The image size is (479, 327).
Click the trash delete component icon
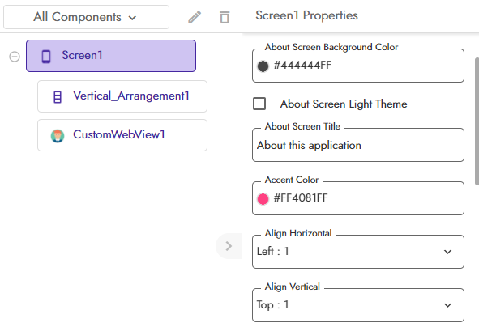(x=225, y=17)
